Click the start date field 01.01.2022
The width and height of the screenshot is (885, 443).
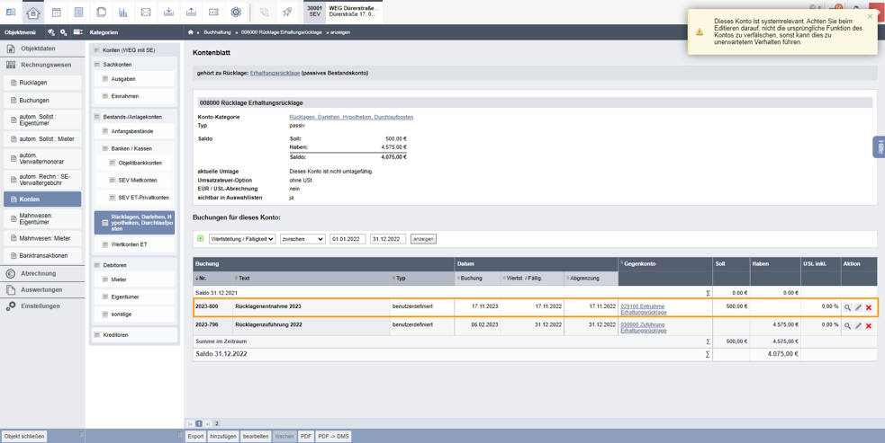pyautogui.click(x=348, y=239)
